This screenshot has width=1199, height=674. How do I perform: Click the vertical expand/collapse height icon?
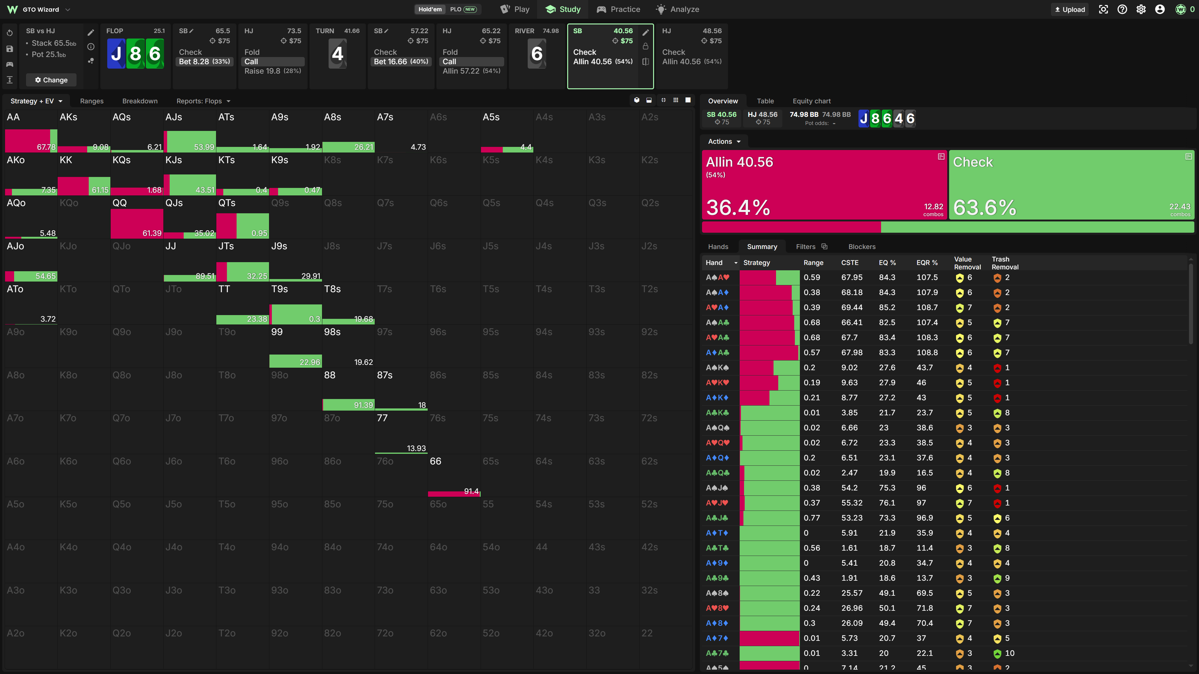tap(10, 80)
